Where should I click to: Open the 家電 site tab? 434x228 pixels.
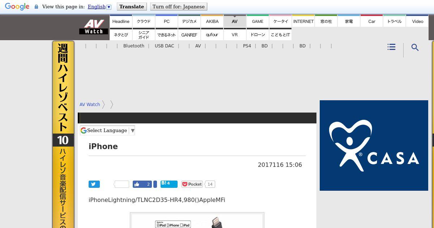coord(349,21)
